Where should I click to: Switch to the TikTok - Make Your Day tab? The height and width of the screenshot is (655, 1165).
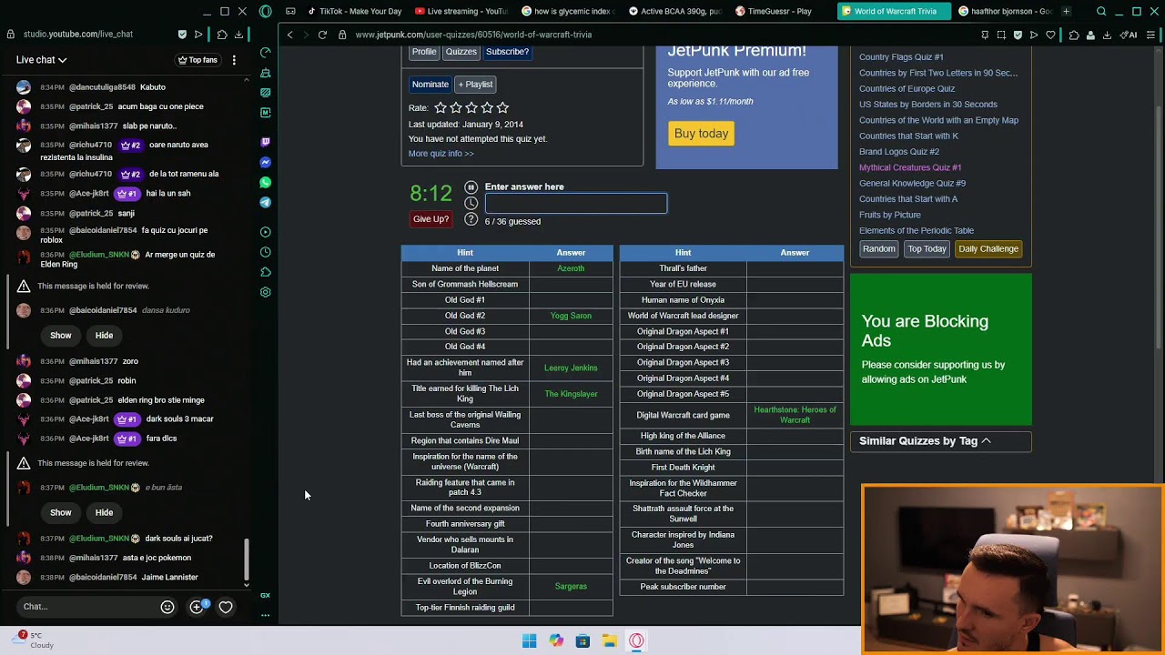[355, 12]
